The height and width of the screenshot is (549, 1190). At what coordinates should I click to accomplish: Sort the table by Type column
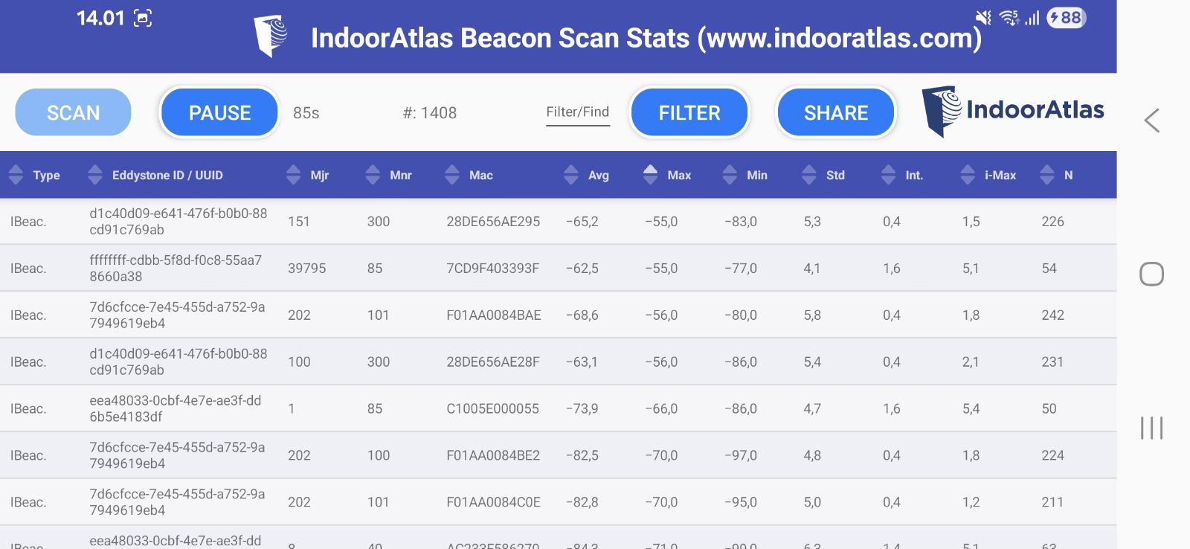click(36, 175)
